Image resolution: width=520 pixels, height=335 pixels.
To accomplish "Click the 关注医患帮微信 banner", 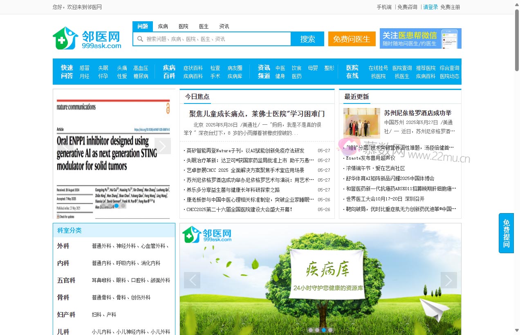I will (x=420, y=38).
